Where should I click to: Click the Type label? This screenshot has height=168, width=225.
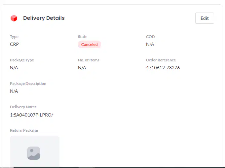tap(14, 37)
